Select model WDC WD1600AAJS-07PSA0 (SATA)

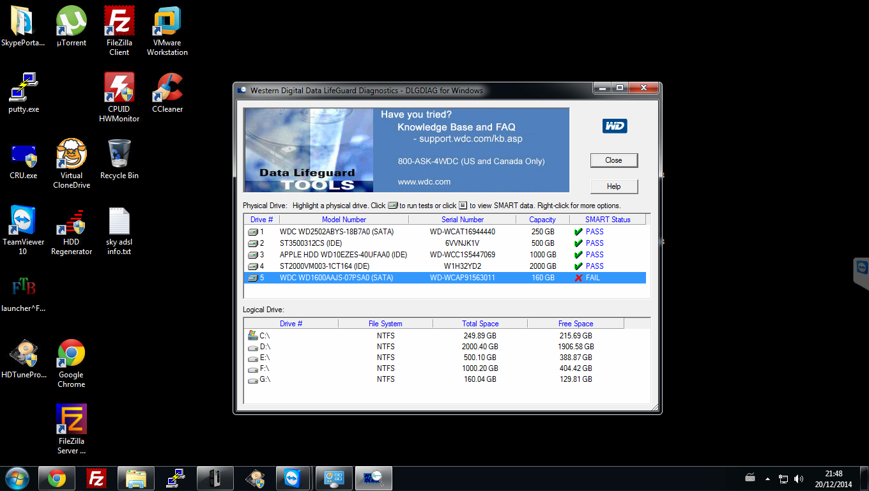click(337, 278)
